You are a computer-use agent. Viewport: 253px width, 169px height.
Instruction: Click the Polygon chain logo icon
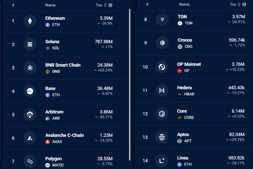point(30,162)
